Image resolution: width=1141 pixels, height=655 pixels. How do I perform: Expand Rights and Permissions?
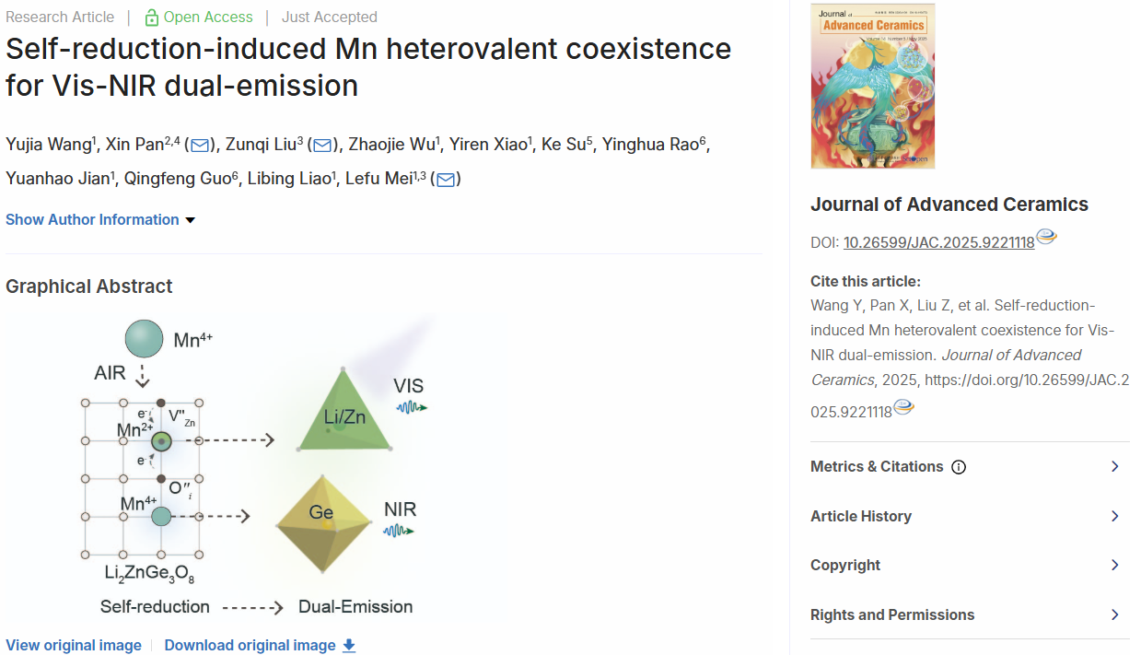[970, 614]
